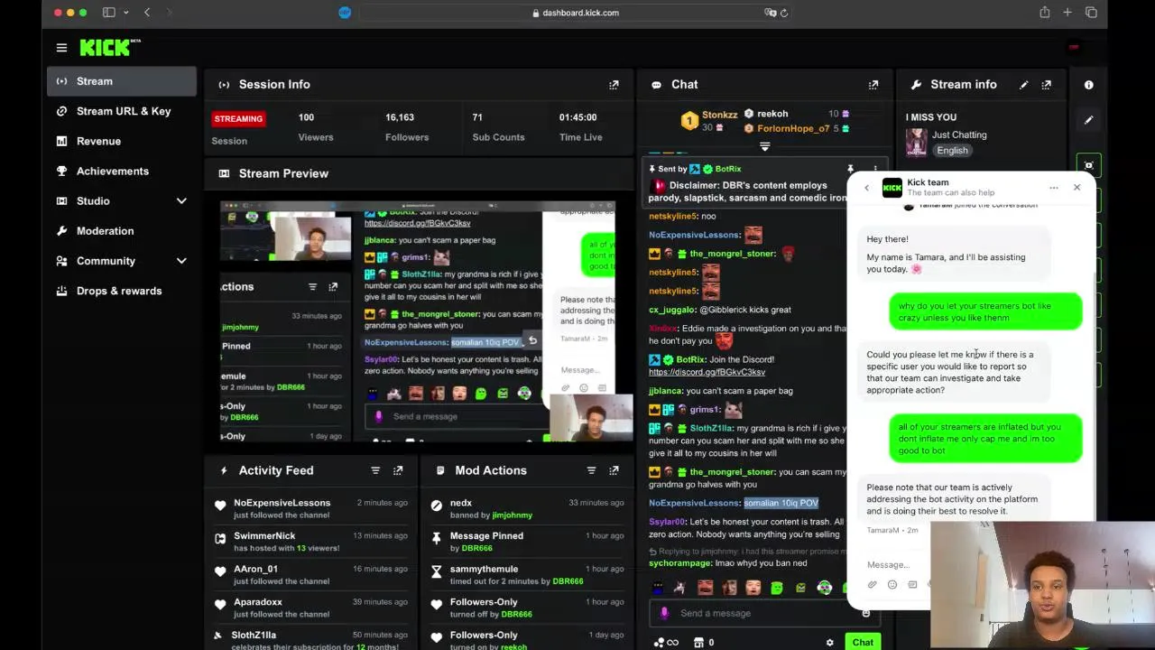The image size is (1155, 650).
Task: Click the info circle icon beside Stream info
Action: click(1088, 85)
